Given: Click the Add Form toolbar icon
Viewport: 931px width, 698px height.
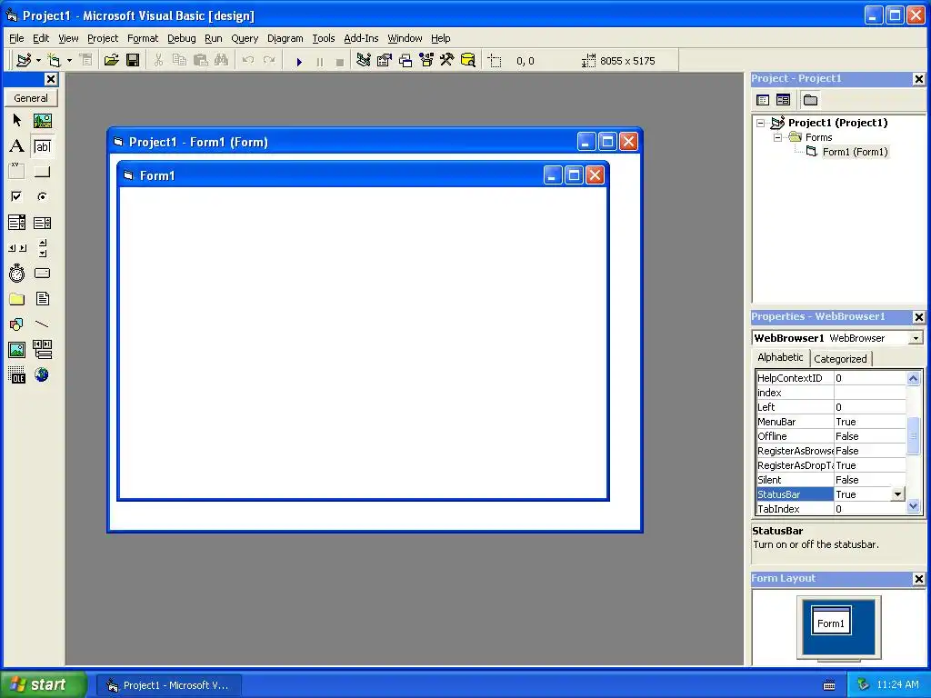Looking at the screenshot, I should coord(54,61).
